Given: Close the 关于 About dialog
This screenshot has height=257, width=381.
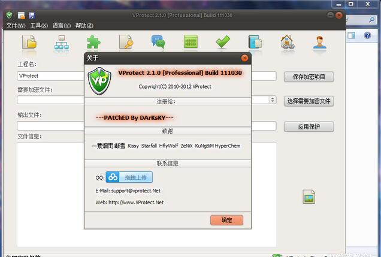Looking at the screenshot, I should click(244, 58).
